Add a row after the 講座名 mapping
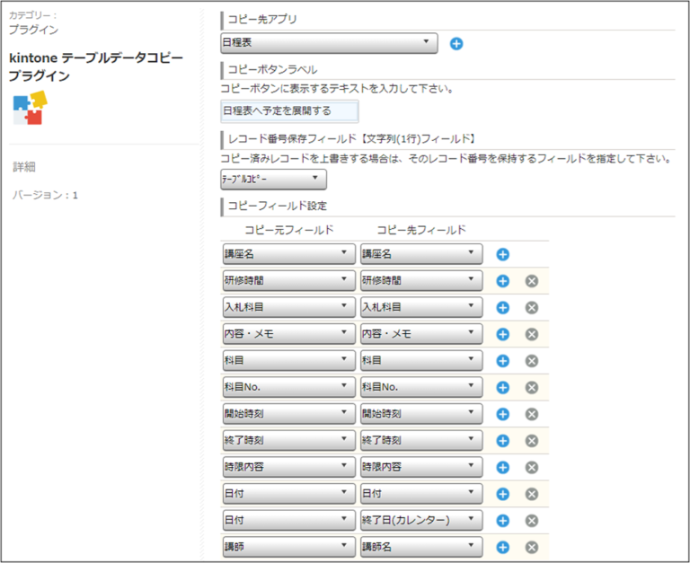 [503, 254]
